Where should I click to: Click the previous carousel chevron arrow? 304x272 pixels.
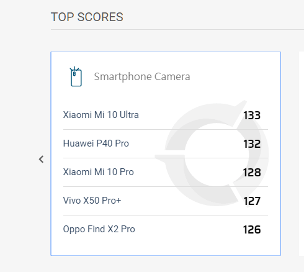coord(42,160)
